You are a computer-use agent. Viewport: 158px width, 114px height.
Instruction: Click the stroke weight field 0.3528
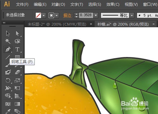point(86,16)
